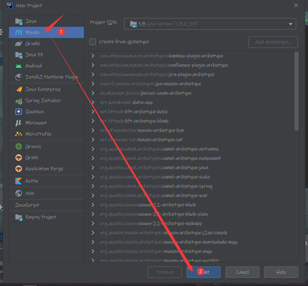Expand maven-archetype-j2ee-simple node
Screen dimensions: 308x286
click(93, 233)
